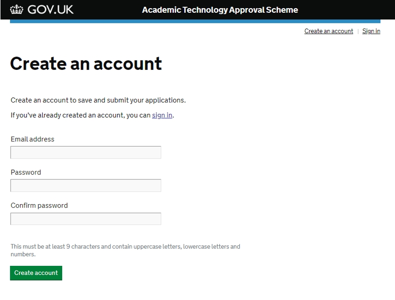Viewport: 395px width, 300px height.
Task: Click the Email address field label
Action: [32, 139]
